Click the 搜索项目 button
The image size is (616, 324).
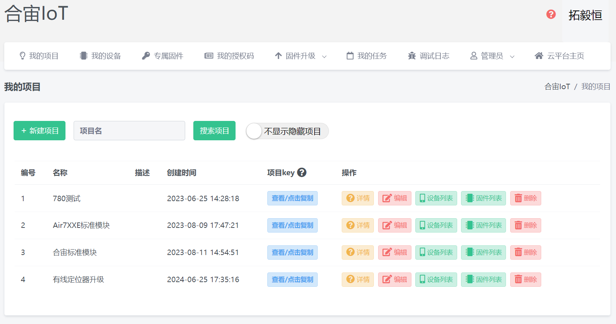[214, 131]
